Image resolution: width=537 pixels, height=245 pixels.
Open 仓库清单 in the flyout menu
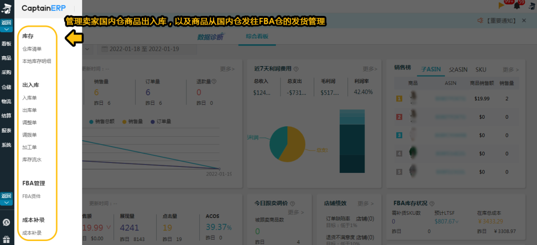[32, 49]
